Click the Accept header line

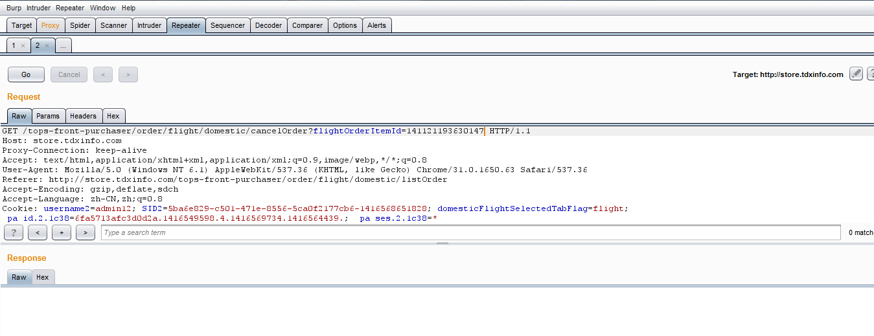pos(214,160)
